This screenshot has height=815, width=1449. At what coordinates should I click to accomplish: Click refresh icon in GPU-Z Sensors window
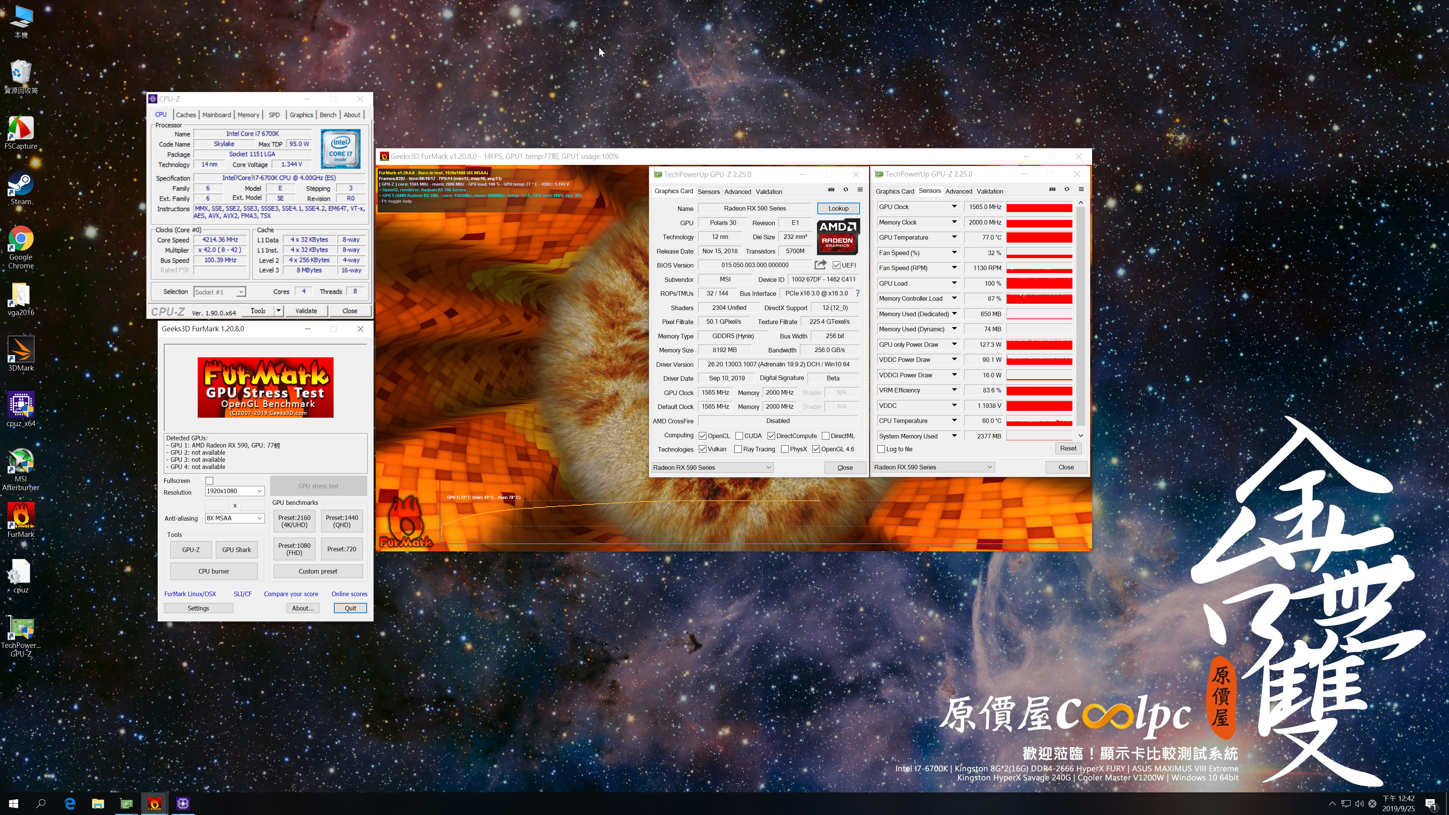click(x=1066, y=189)
